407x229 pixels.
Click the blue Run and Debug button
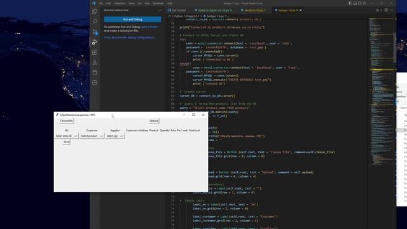pos(132,20)
